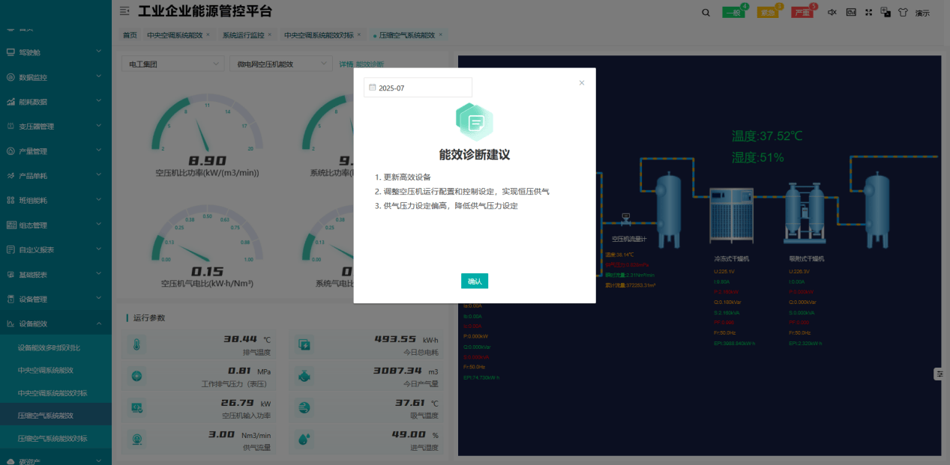The image size is (950, 465).
Task: Toggle the sidebar collapse hamburger icon
Action: coord(124,11)
